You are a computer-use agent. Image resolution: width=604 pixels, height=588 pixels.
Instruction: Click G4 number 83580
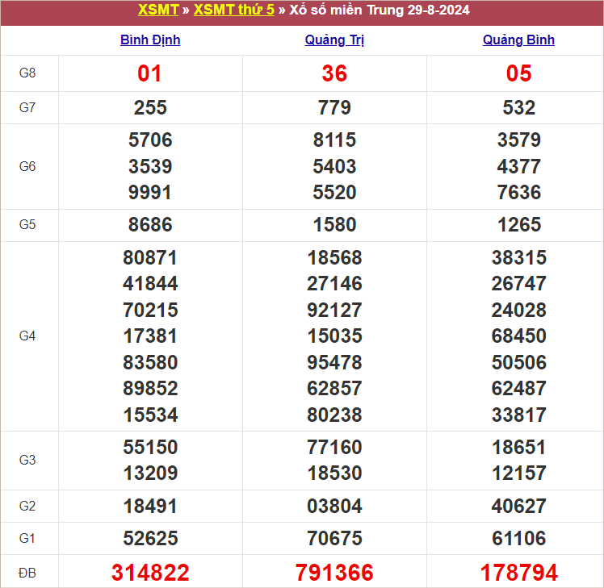point(150,362)
